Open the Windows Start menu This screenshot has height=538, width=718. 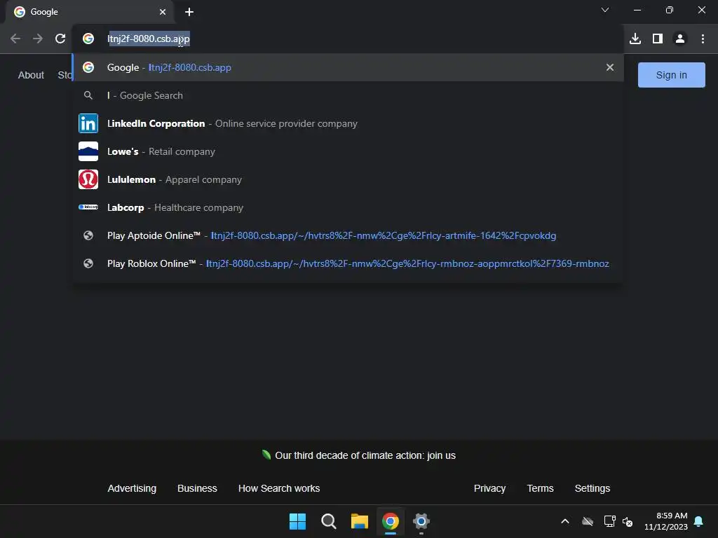pos(297,521)
